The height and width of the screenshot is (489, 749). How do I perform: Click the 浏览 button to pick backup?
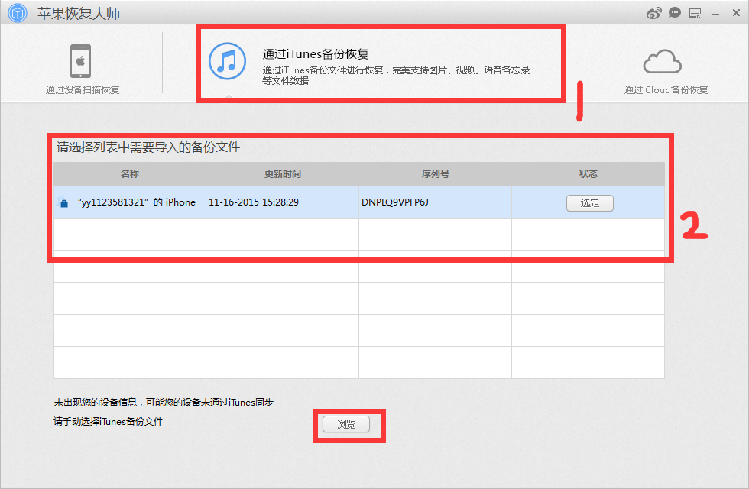(x=346, y=424)
